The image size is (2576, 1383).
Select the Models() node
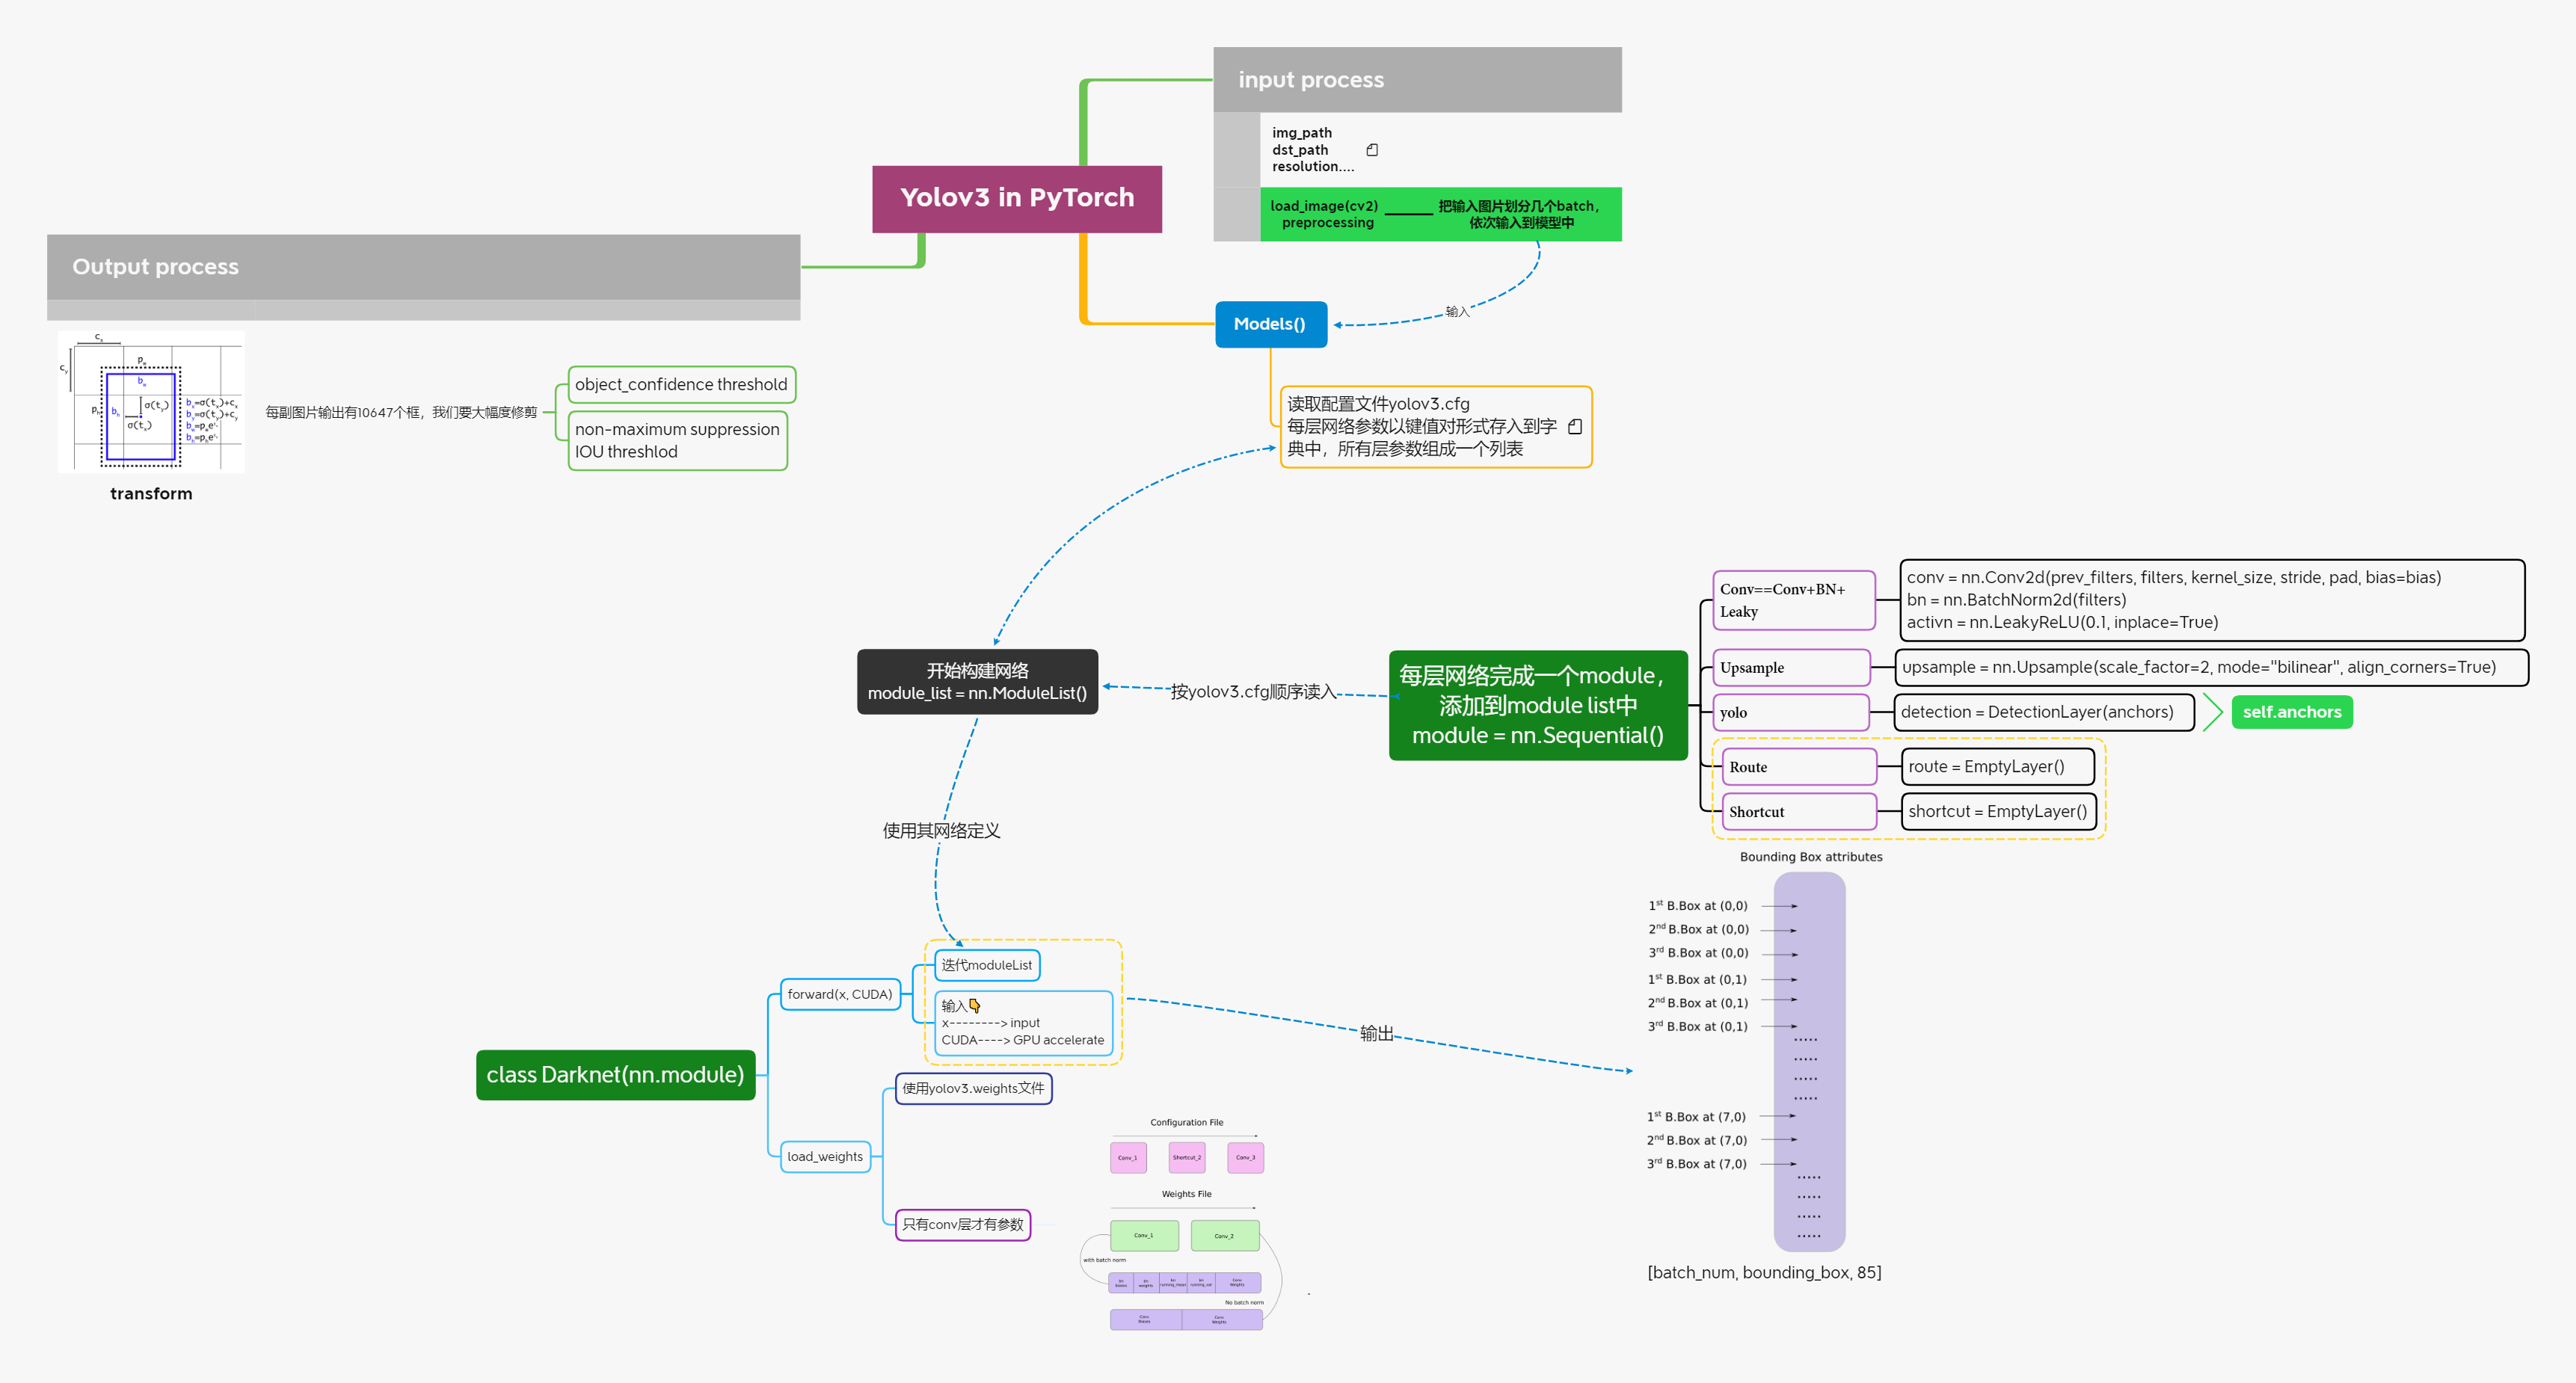[x=1271, y=324]
